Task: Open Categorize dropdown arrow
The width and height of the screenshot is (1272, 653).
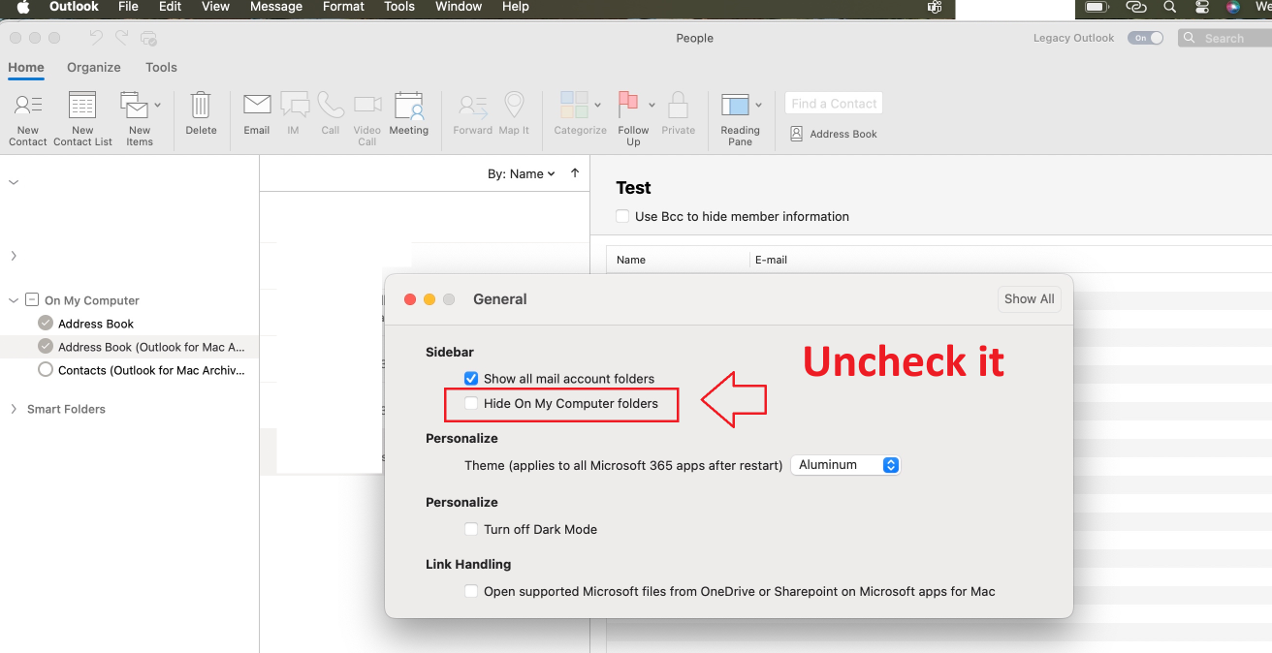Action: (x=598, y=104)
